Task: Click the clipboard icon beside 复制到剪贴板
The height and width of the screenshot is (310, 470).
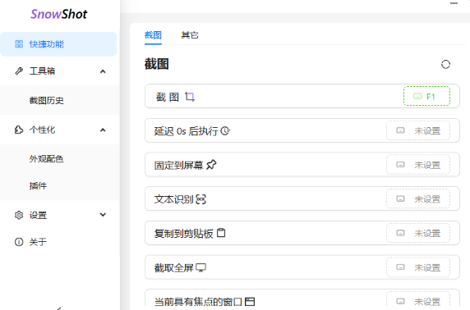Action: pyautogui.click(x=221, y=233)
